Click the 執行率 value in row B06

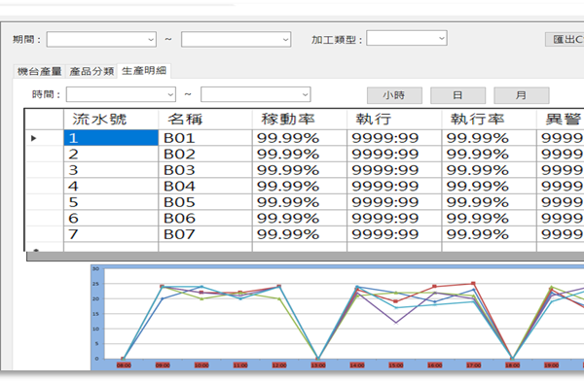click(x=489, y=218)
